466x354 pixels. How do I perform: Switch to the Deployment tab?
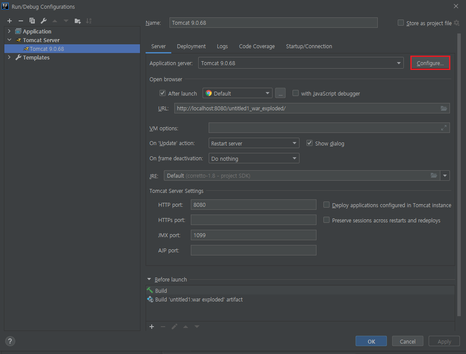pos(191,46)
